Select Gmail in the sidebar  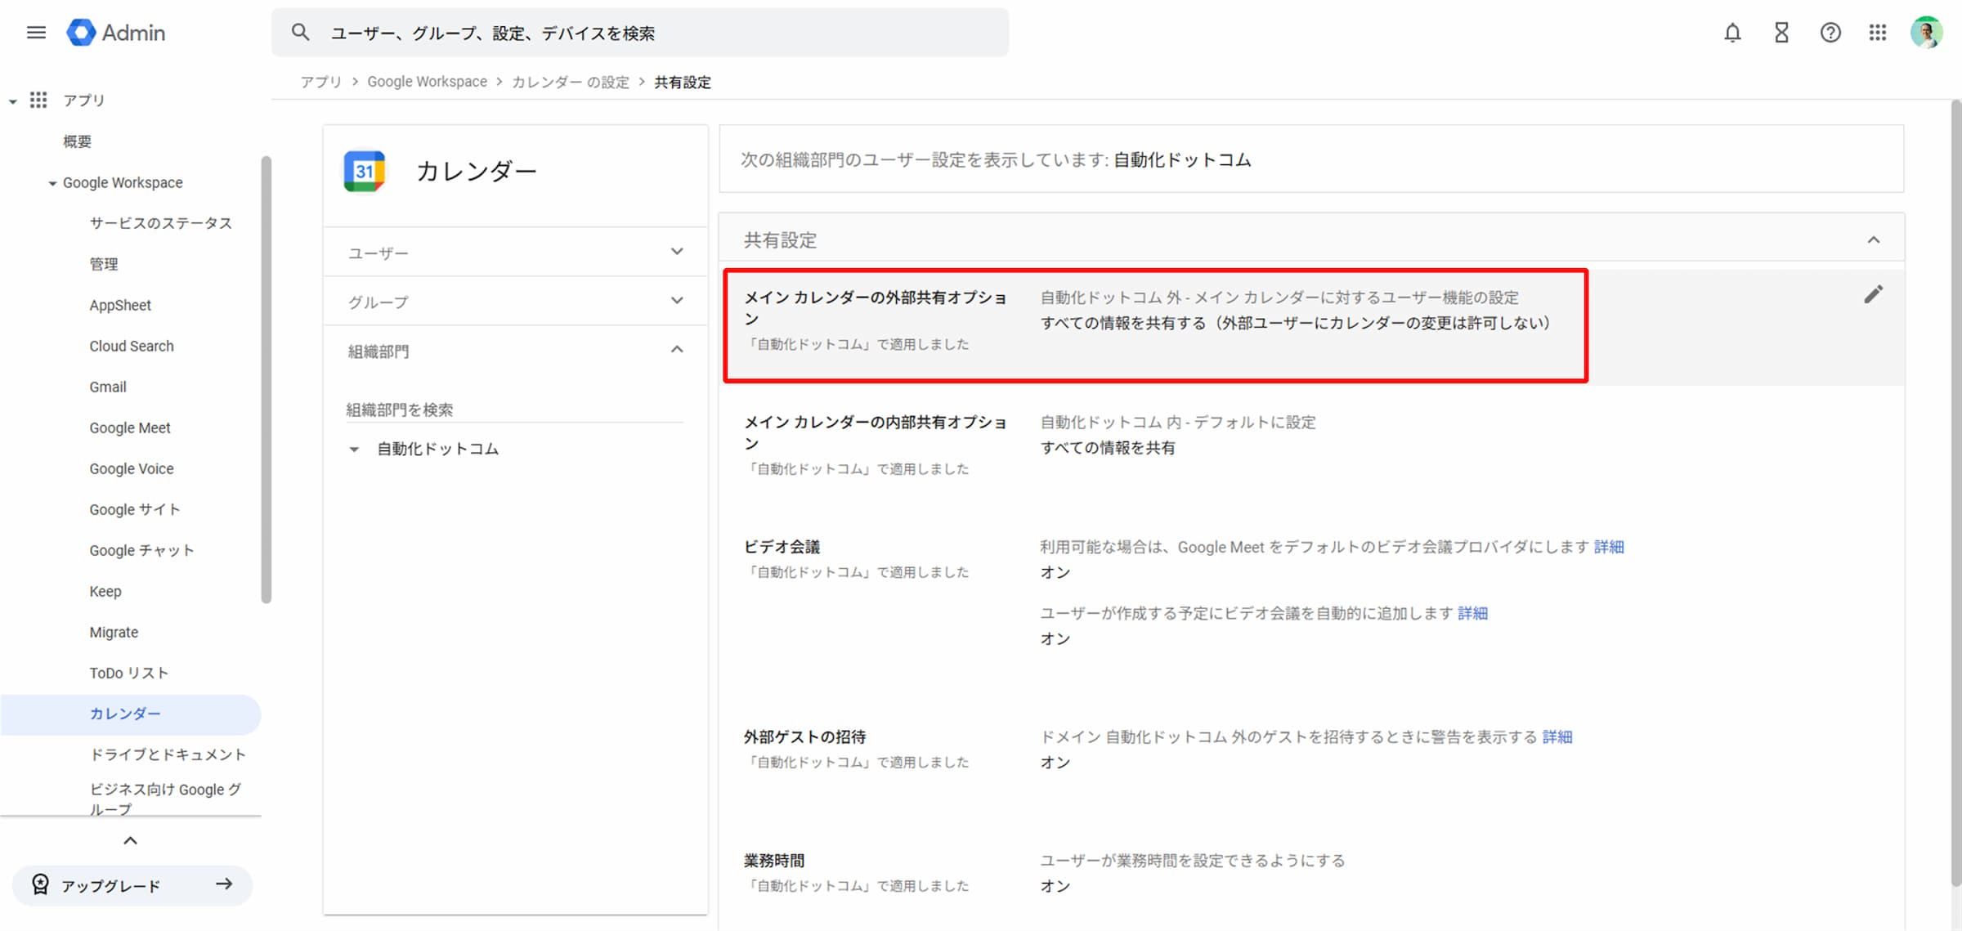tap(108, 387)
